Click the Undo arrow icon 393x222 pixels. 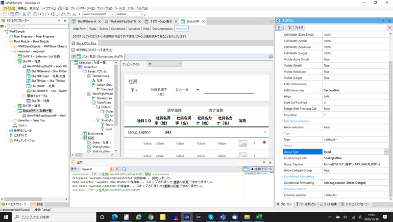[42, 14]
